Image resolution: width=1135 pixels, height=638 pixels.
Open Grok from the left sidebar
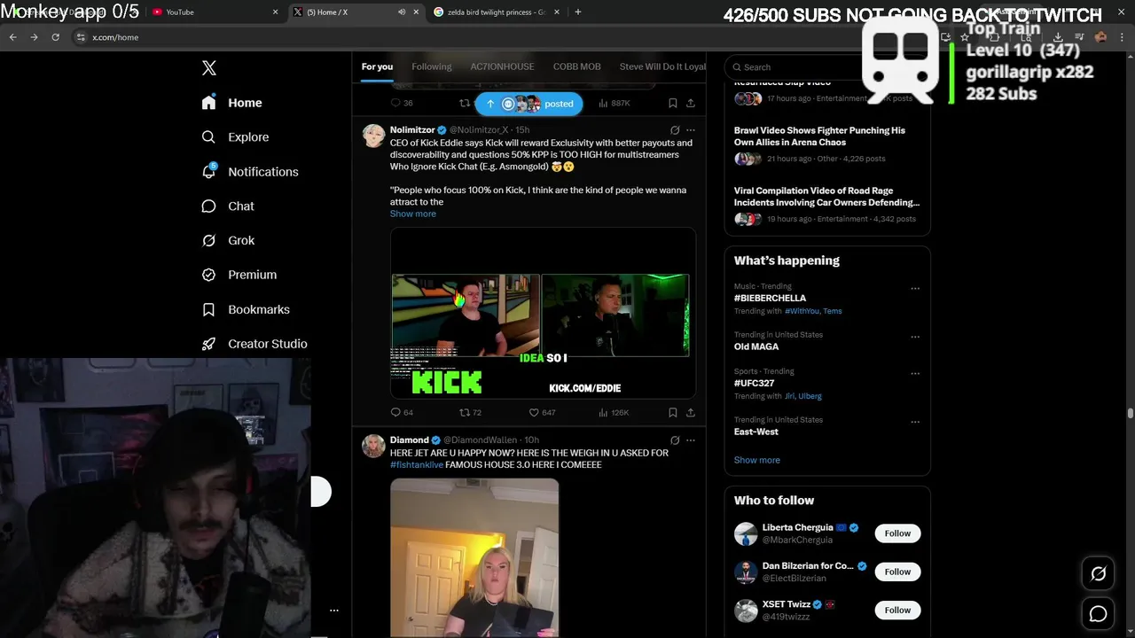[x=228, y=240]
